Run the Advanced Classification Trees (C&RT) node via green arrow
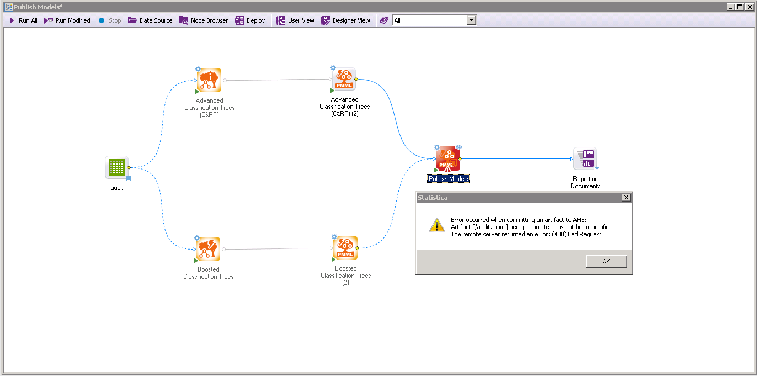 [x=198, y=92]
